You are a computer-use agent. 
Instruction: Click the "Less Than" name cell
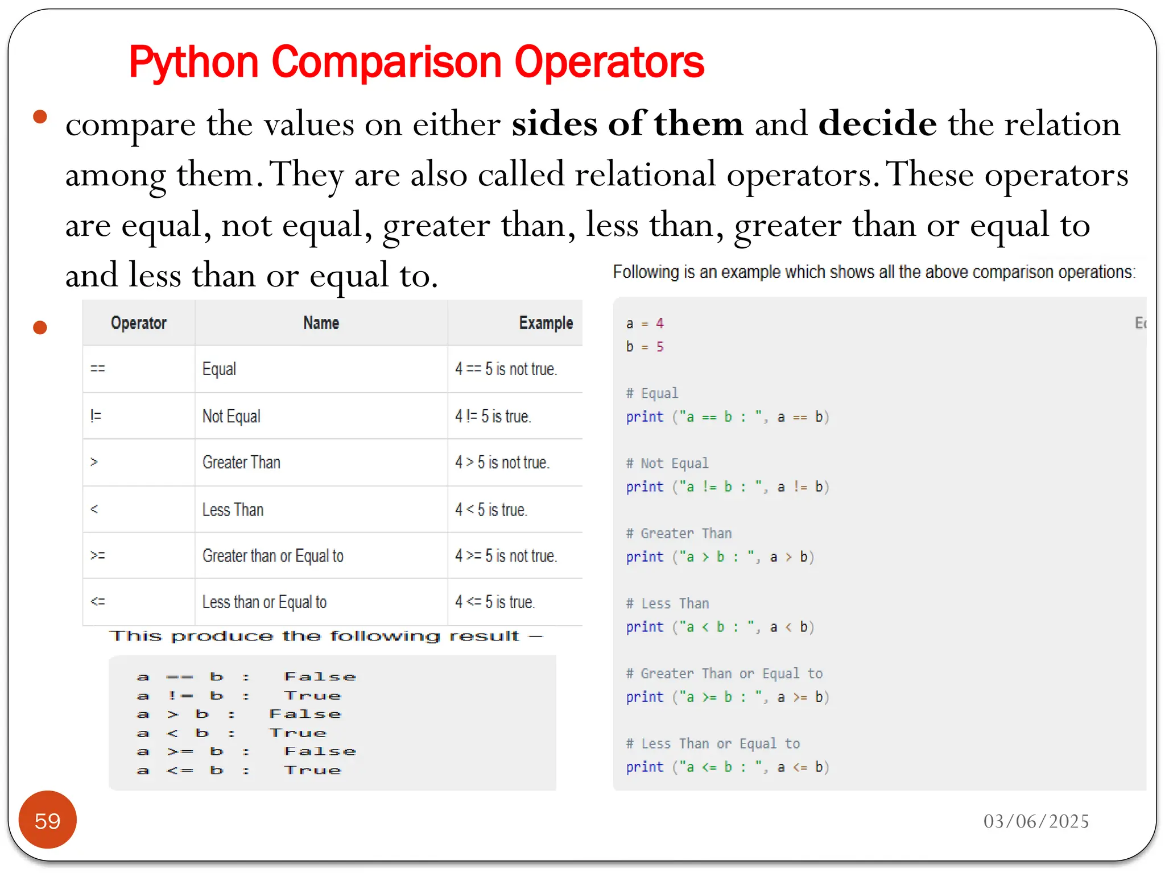point(321,509)
